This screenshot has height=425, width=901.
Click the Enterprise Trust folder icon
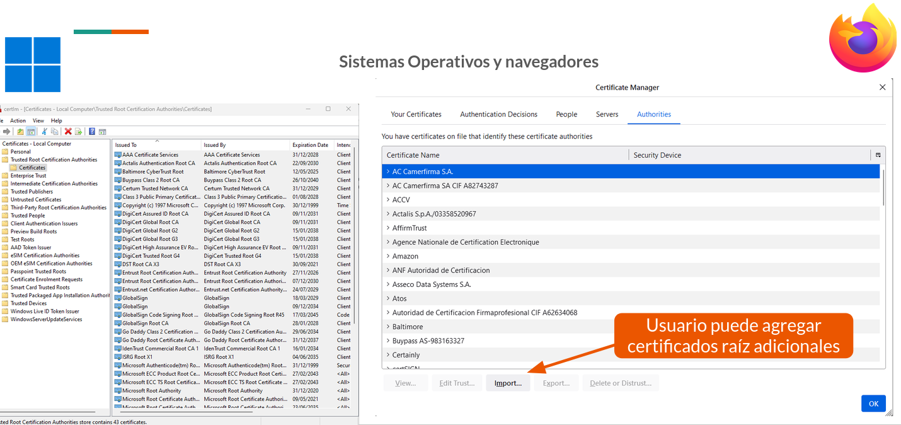[x=5, y=175]
